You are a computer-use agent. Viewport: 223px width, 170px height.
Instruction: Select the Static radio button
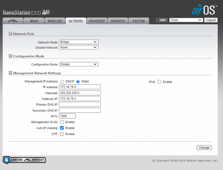[x=78, y=82]
